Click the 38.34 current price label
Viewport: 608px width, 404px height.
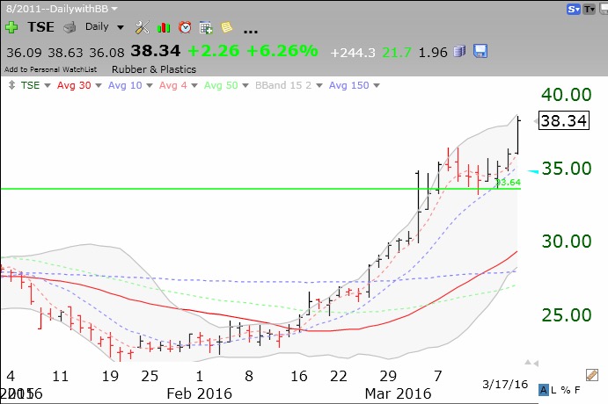[564, 121]
